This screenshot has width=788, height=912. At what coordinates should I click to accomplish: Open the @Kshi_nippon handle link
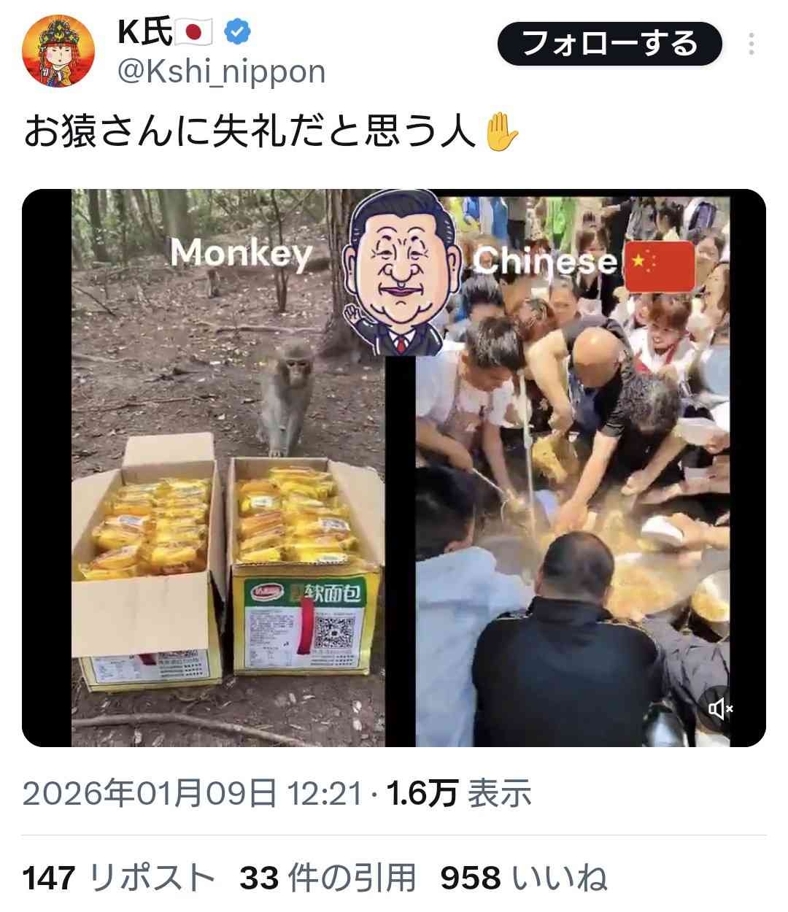pyautogui.click(x=221, y=72)
